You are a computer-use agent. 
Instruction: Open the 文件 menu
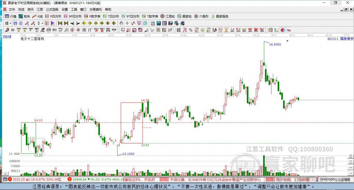[12, 9]
